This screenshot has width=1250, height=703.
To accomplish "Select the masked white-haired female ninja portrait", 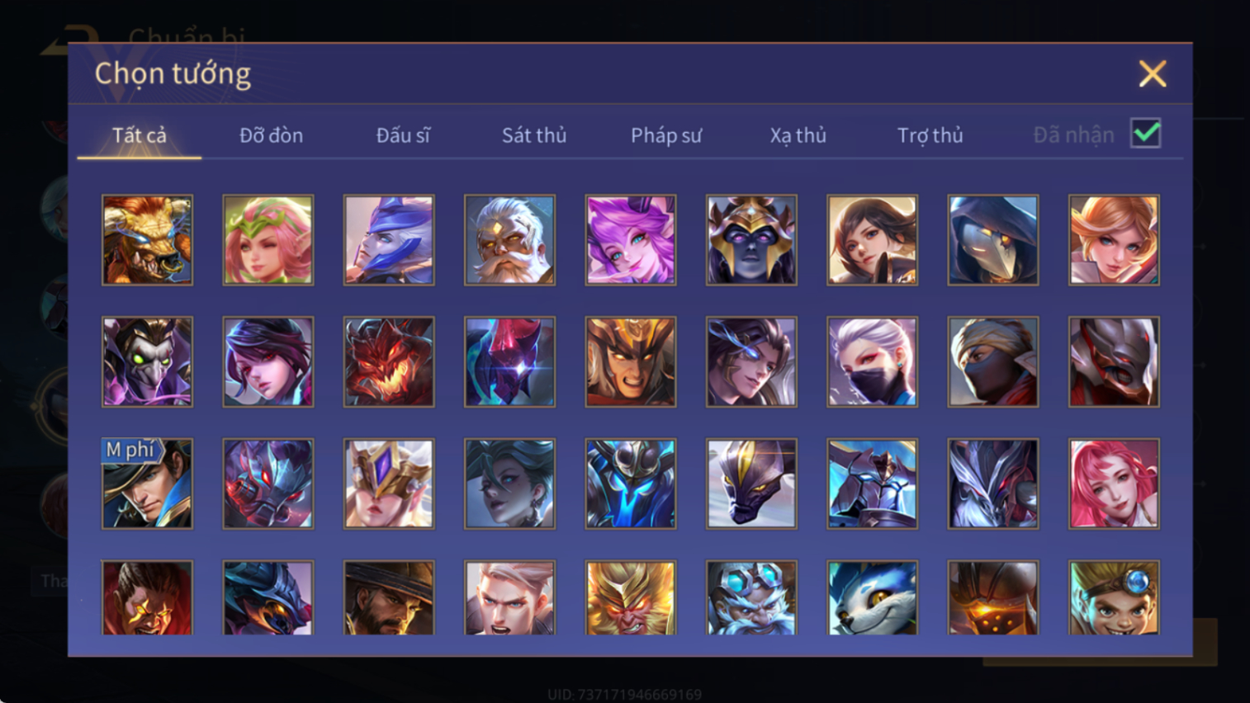I will click(x=872, y=361).
